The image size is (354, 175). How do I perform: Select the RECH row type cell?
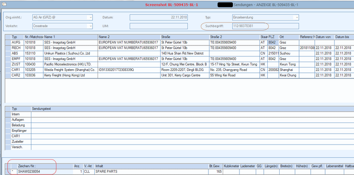coord(17,48)
